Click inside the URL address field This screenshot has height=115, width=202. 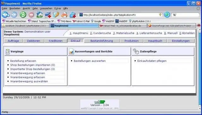click(121, 15)
